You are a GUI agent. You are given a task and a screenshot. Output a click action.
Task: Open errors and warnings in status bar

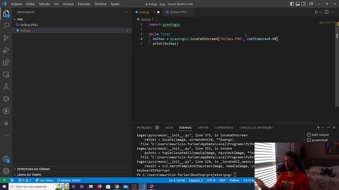(25, 180)
